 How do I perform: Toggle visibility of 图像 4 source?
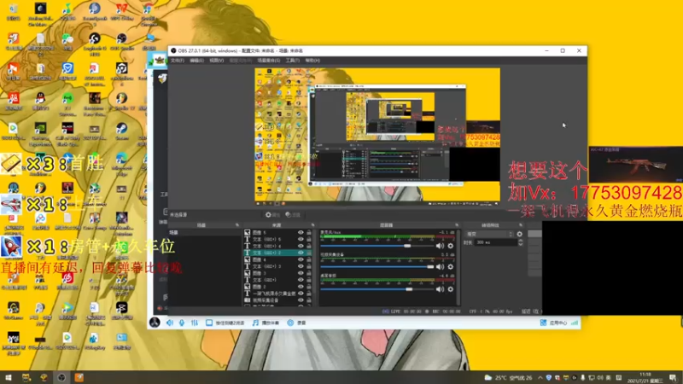tap(301, 259)
